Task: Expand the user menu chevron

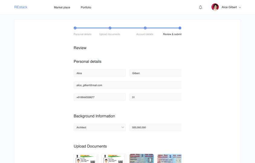Action: [x=240, y=8]
